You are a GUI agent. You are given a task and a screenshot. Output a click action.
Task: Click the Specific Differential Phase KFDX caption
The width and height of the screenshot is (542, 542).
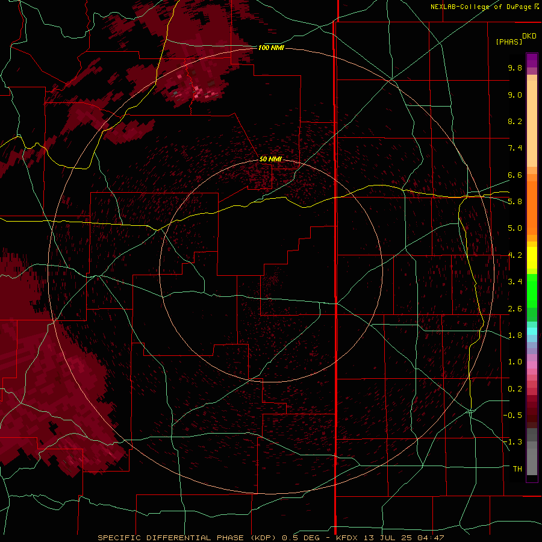click(x=270, y=538)
